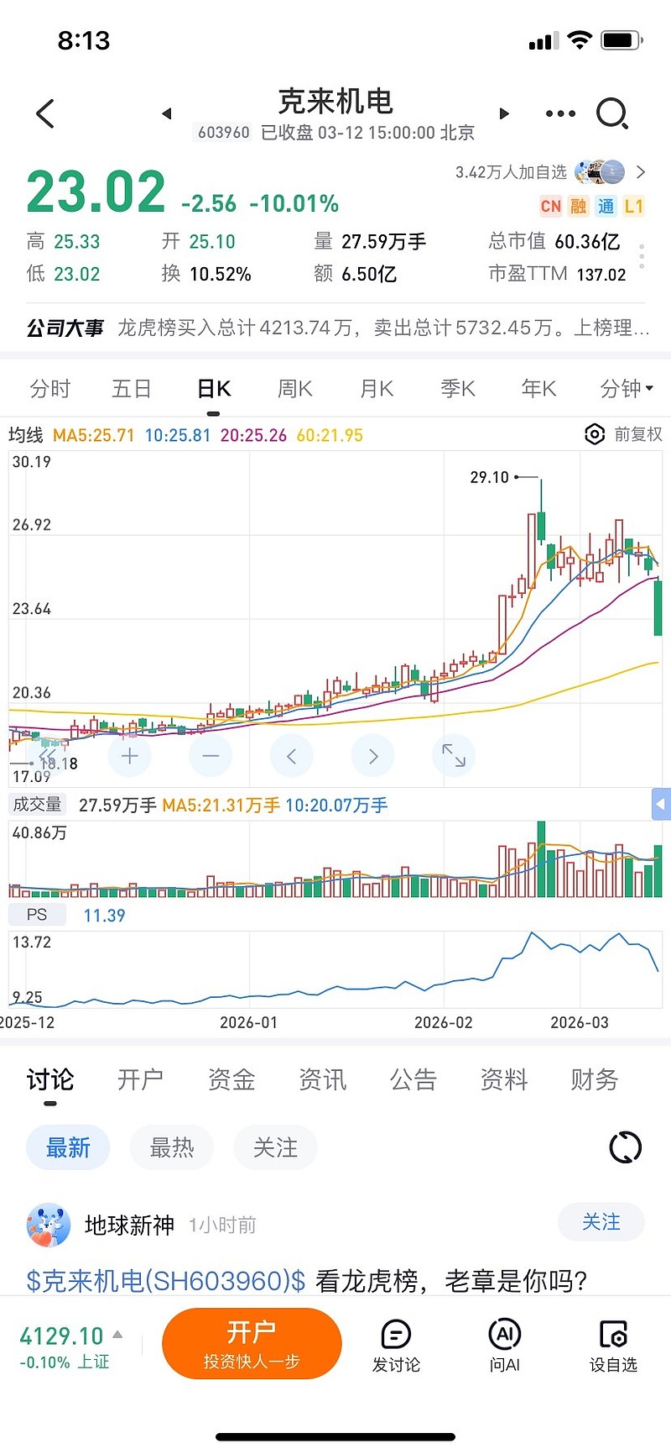Open the 问AI assistant
Image resolution: width=671 pixels, height=1454 pixels.
(504, 1346)
